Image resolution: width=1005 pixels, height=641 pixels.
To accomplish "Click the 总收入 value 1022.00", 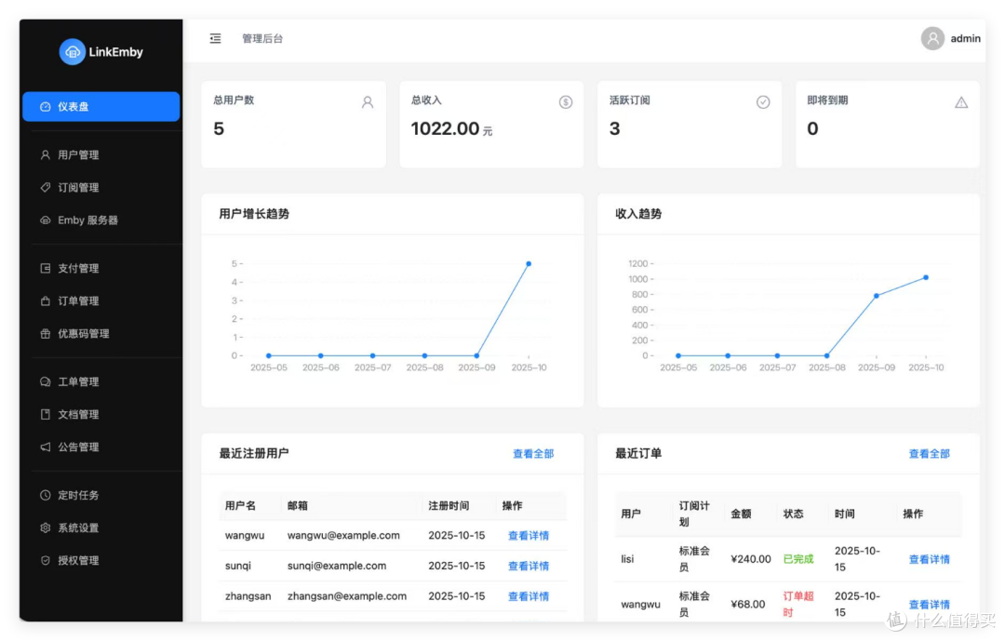I will (445, 128).
